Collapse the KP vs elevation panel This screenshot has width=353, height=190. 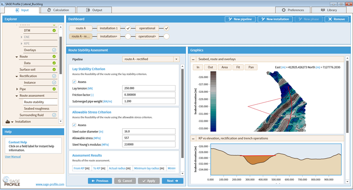pyautogui.click(x=193, y=139)
